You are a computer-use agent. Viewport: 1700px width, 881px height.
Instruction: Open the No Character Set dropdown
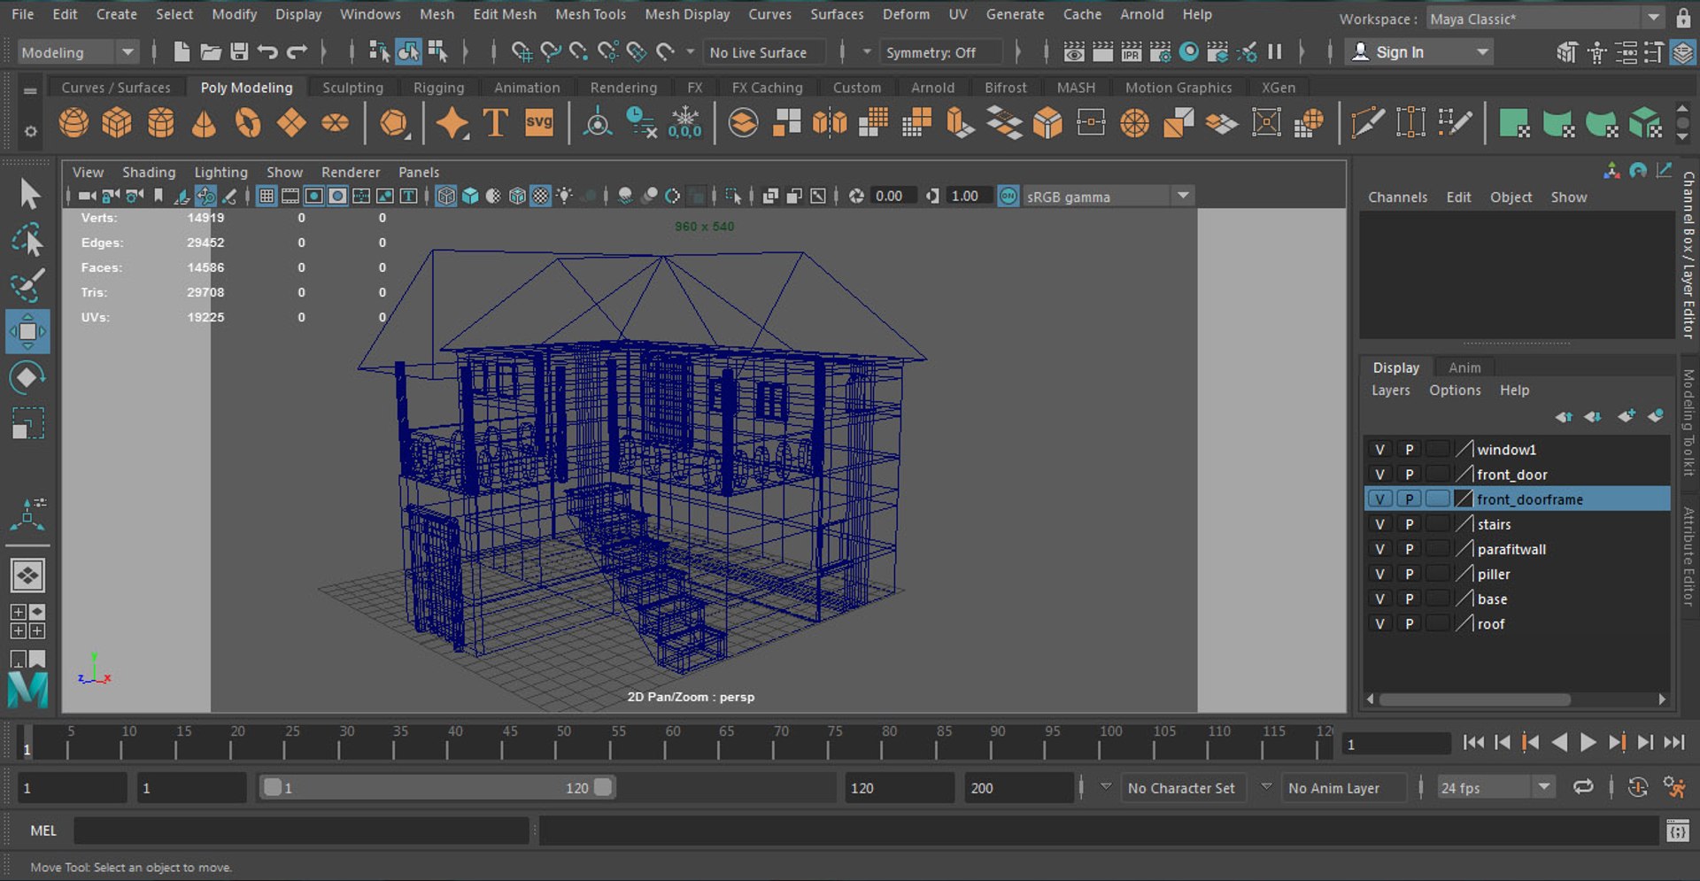[x=1184, y=787]
